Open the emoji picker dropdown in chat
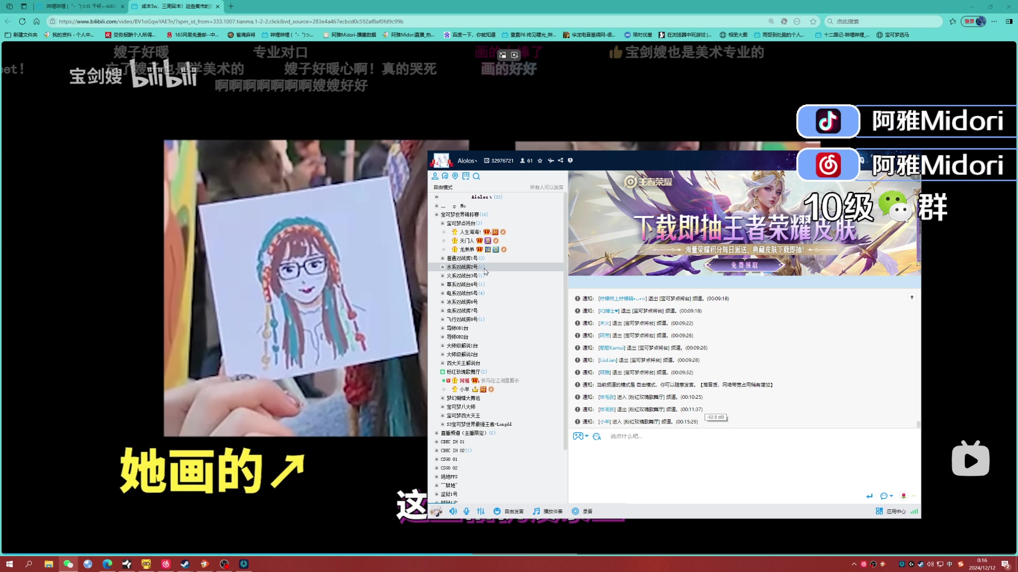The image size is (1018, 572). click(887, 496)
